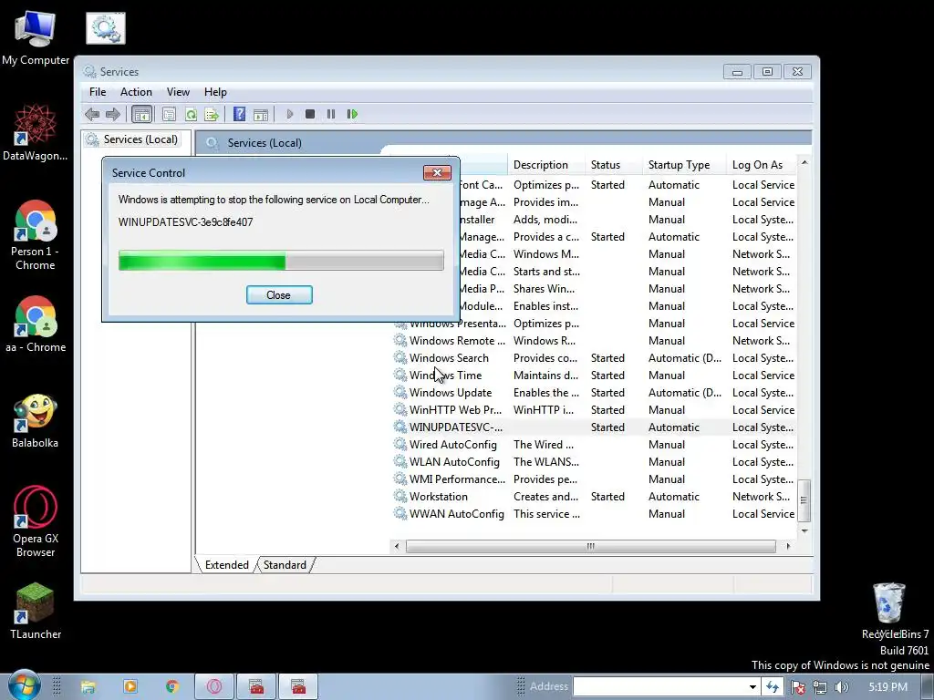
Task: Click the taskbar Address input field
Action: pos(659,687)
